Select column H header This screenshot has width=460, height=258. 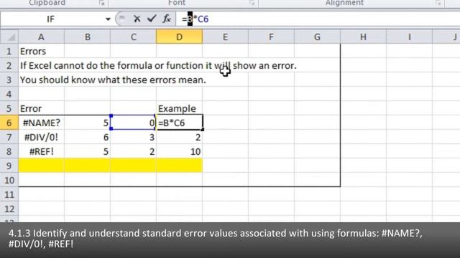[363, 37]
